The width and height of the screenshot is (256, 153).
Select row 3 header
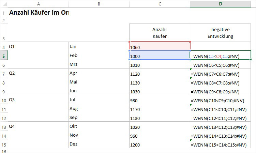coord(4,33)
